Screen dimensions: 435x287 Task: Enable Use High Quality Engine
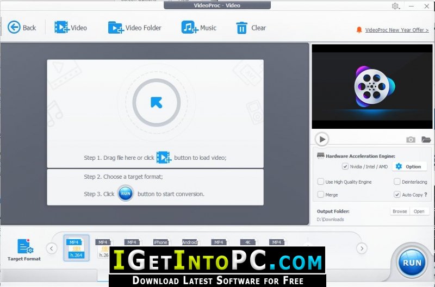click(x=321, y=182)
